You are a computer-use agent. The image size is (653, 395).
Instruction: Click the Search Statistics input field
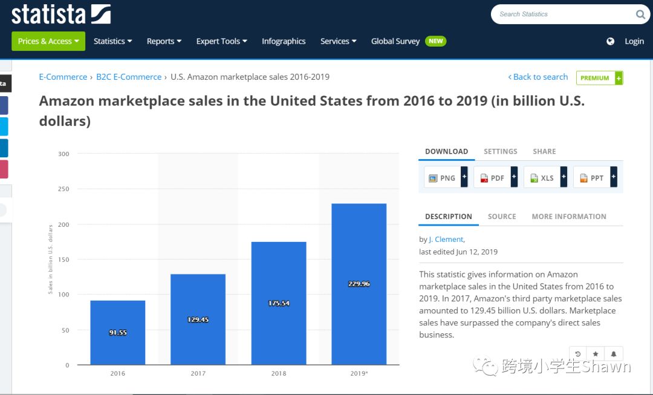[x=562, y=15]
